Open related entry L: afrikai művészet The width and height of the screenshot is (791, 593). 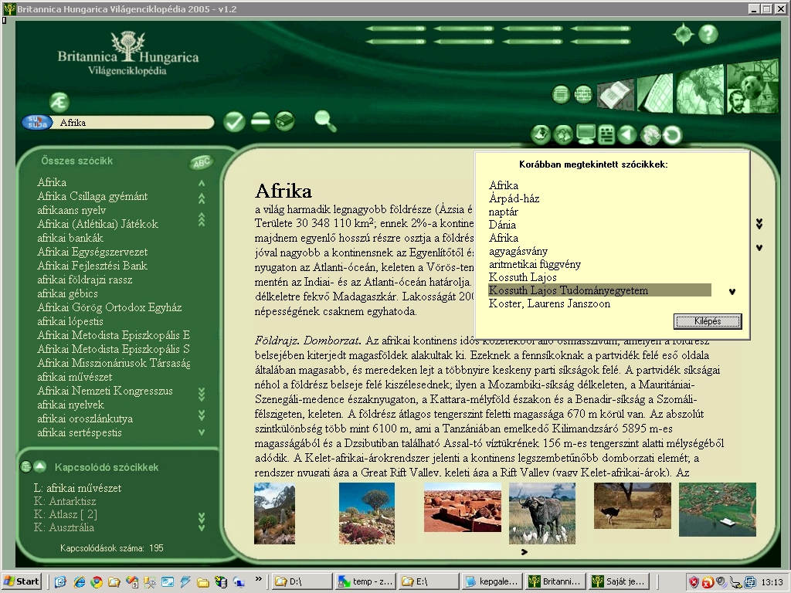pos(78,488)
